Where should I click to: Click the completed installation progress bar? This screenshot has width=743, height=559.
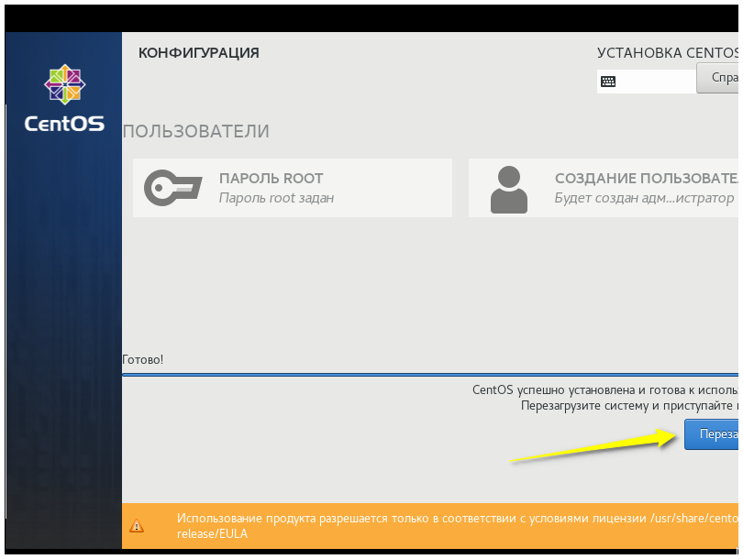430,375
